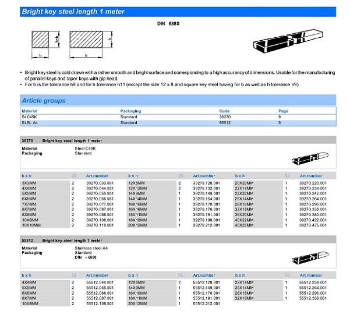Viewport: 350px width, 318px height.
Task: Select article number 55512.338.001
Action: (313, 298)
